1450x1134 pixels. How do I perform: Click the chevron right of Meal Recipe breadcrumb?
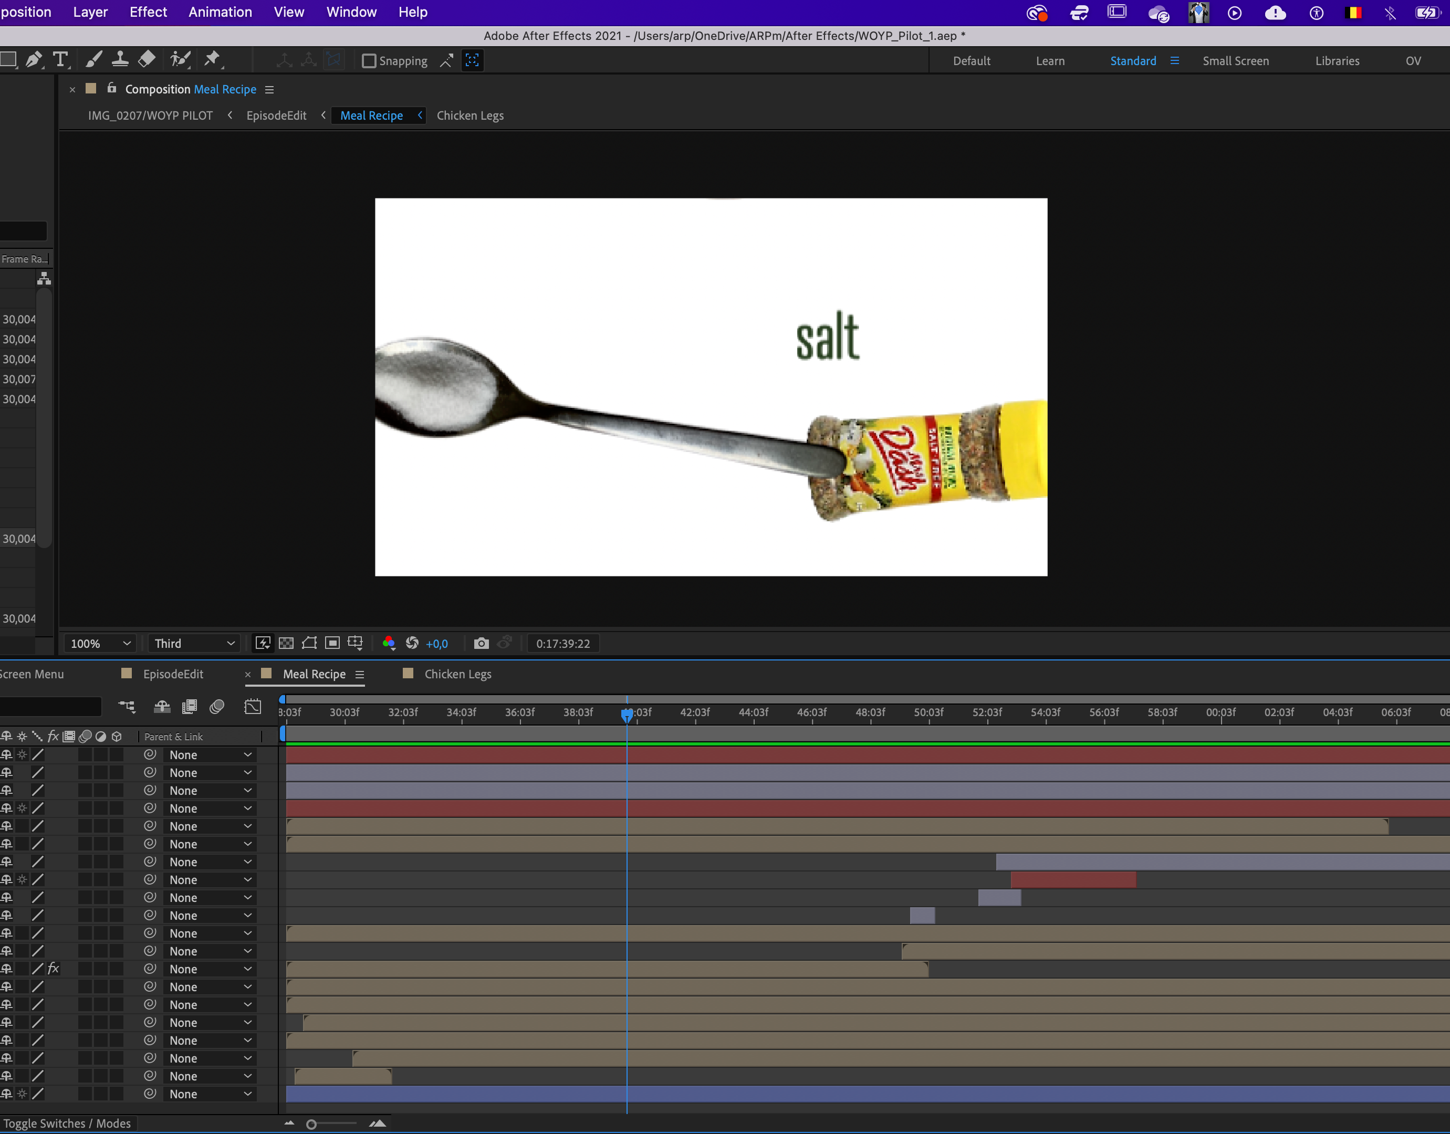(420, 115)
